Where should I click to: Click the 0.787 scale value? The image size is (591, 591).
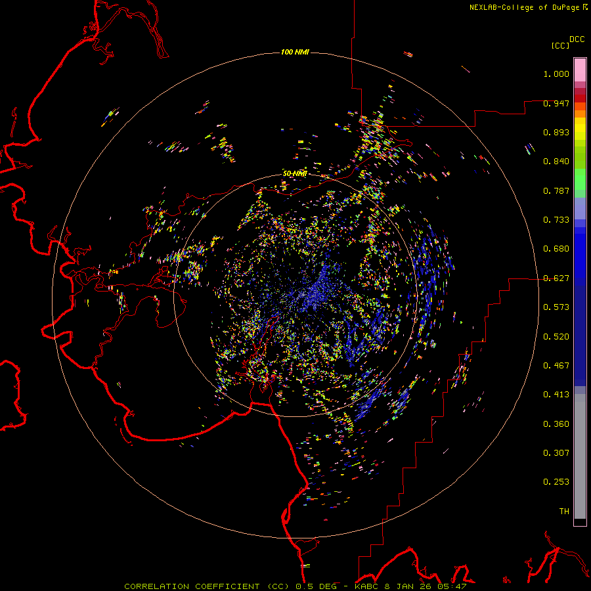coord(556,190)
